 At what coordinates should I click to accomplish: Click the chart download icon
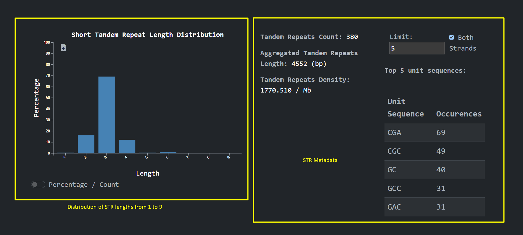tap(63, 48)
